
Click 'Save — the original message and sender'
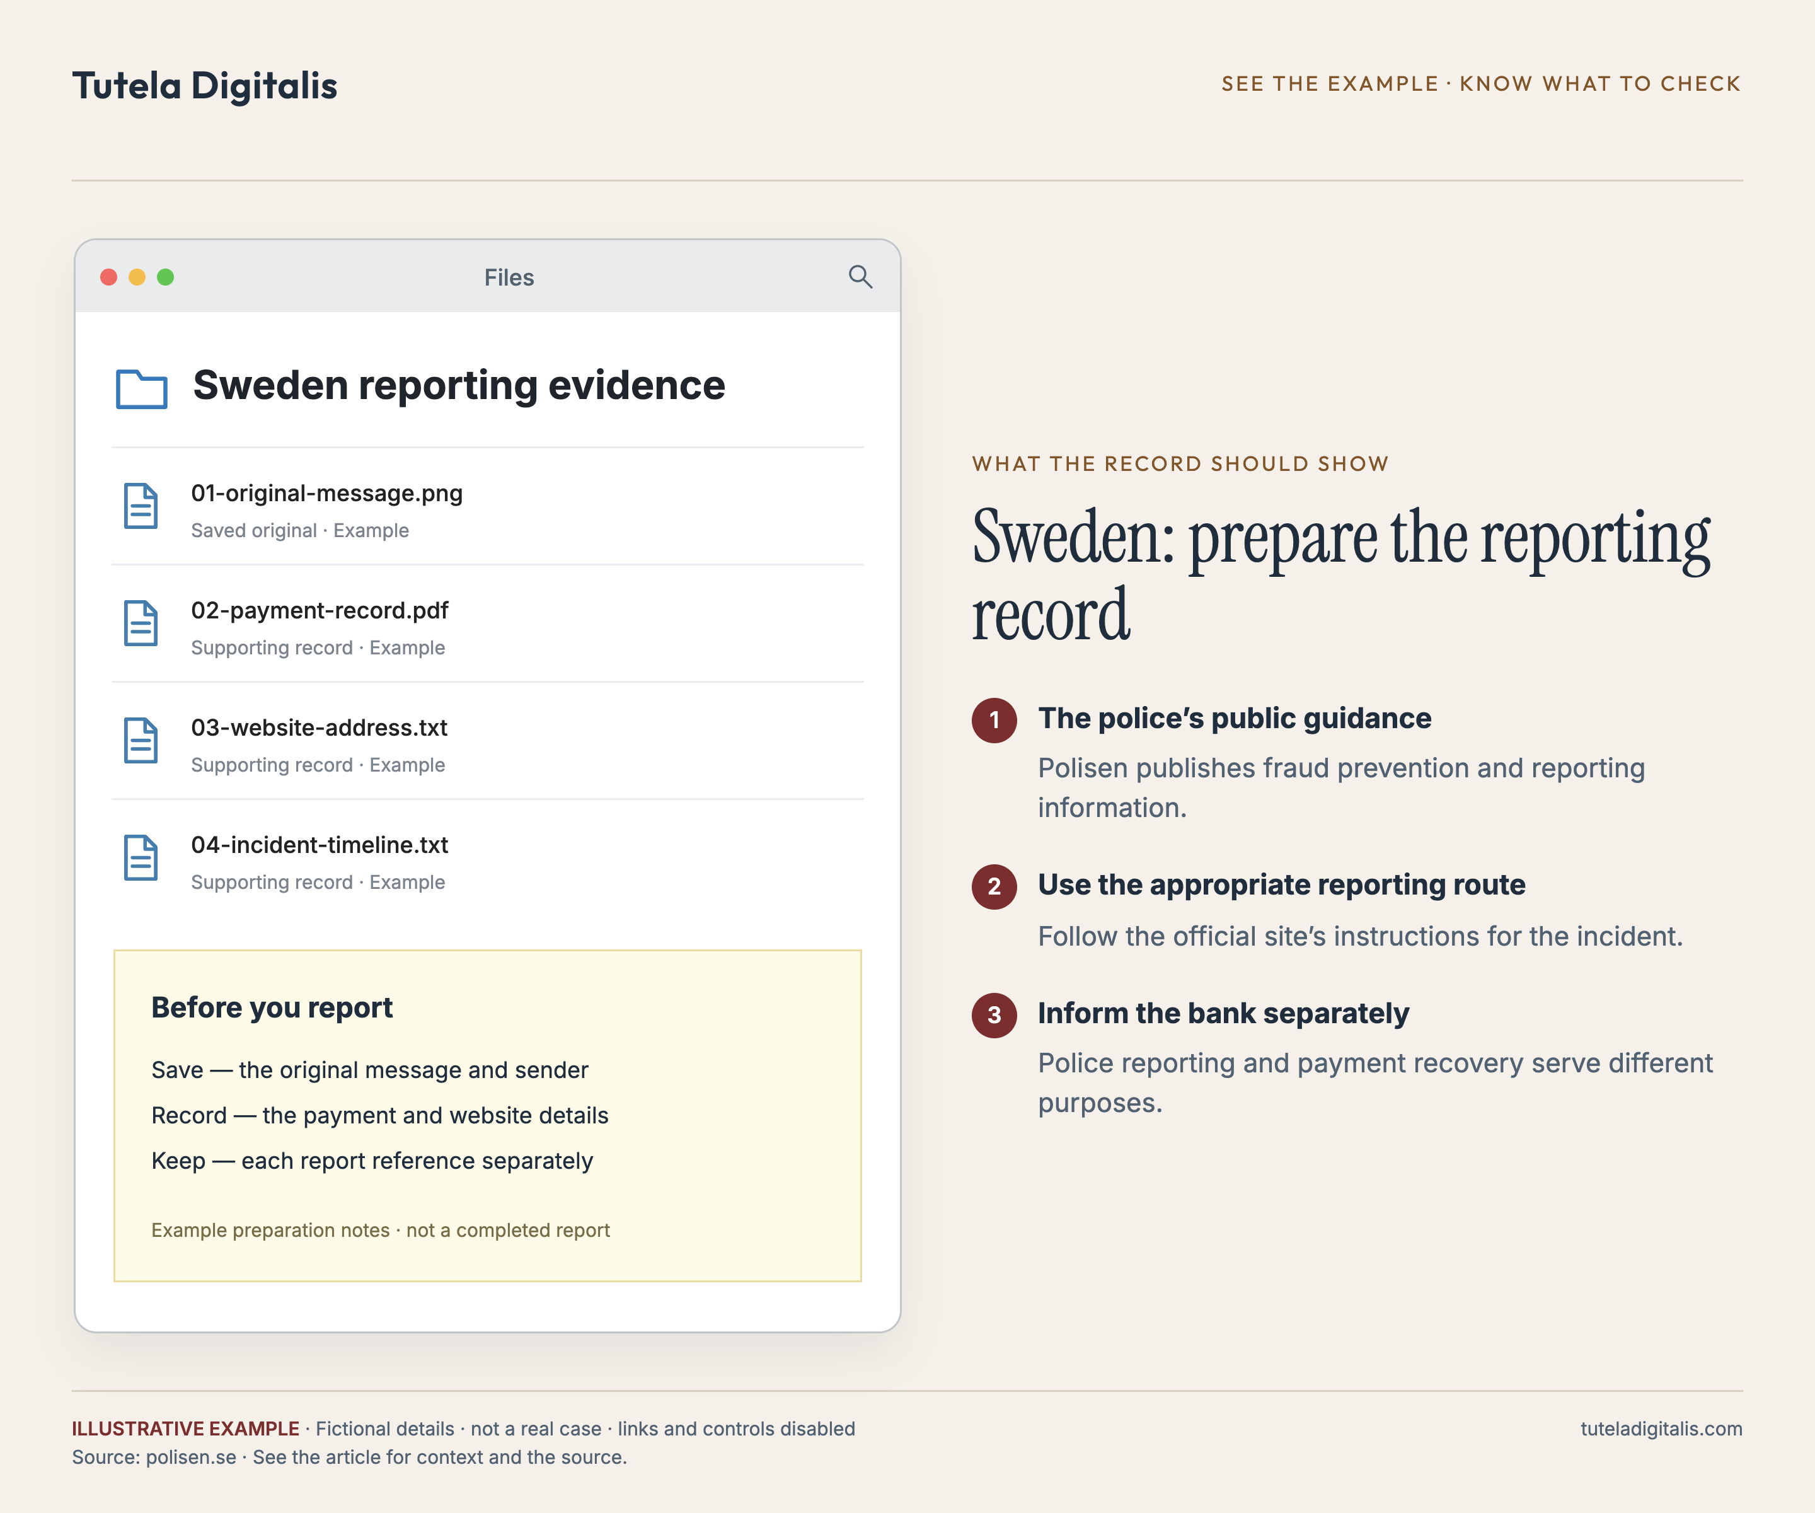pos(370,1070)
